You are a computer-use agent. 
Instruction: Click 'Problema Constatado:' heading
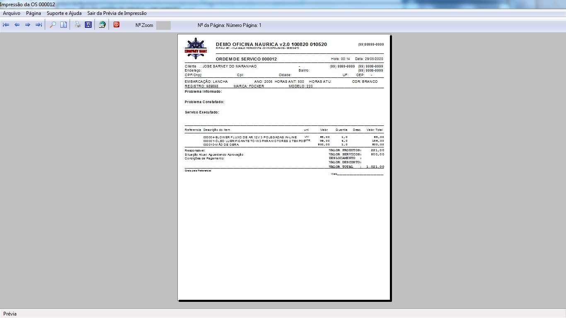coord(205,102)
